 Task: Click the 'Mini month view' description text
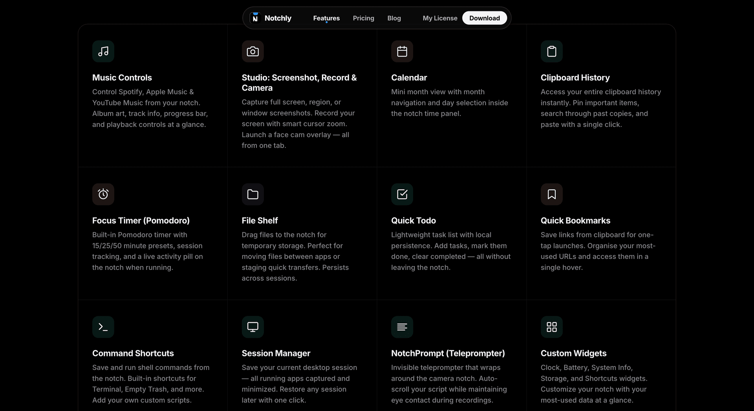[450, 103]
